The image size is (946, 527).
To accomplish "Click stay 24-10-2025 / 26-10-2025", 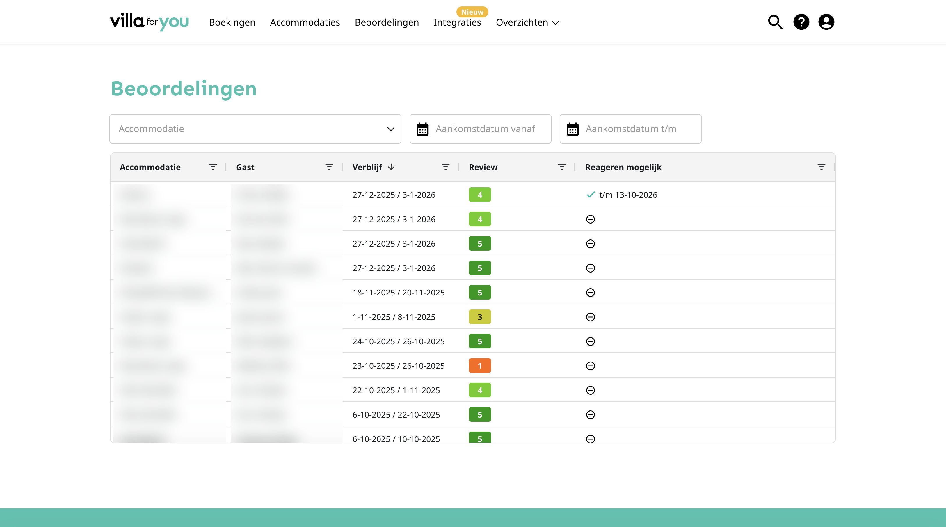I will [x=399, y=341].
